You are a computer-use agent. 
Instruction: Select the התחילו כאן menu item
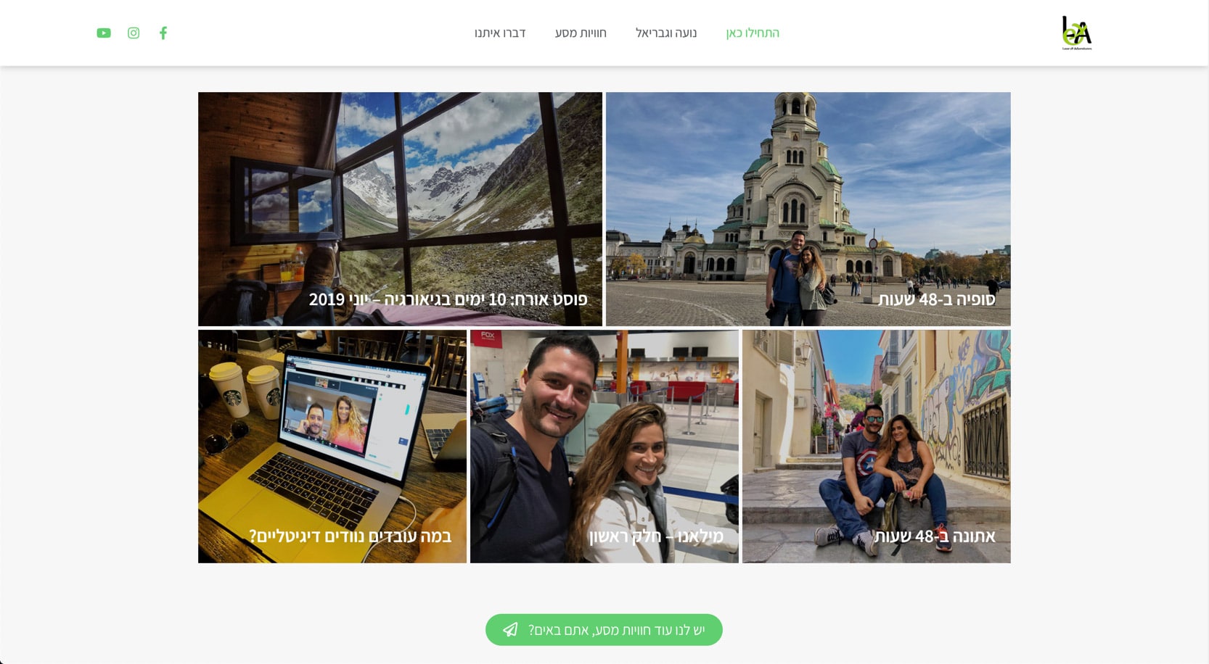point(753,33)
